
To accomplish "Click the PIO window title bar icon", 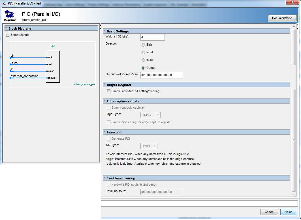I will coord(4,3).
